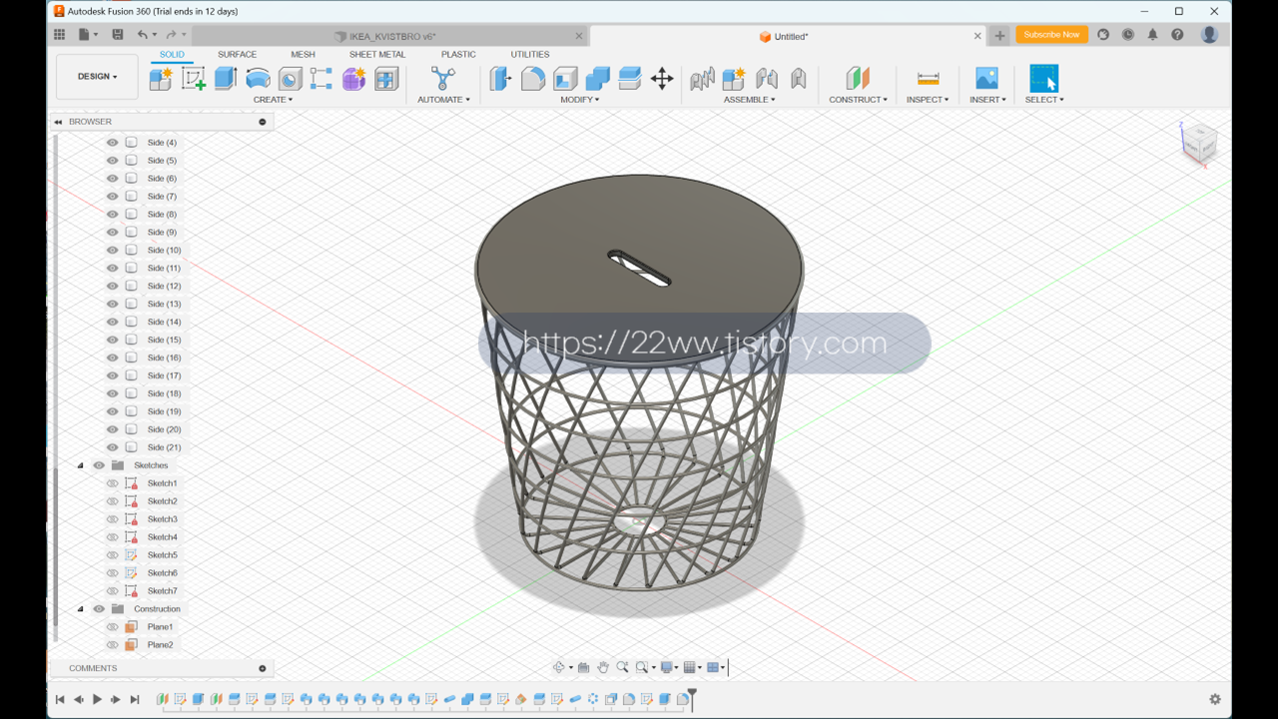Collapse the Construction folder tree arrow

[81, 609]
